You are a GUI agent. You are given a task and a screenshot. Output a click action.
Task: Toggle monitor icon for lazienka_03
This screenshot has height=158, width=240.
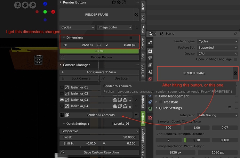tap(62, 100)
